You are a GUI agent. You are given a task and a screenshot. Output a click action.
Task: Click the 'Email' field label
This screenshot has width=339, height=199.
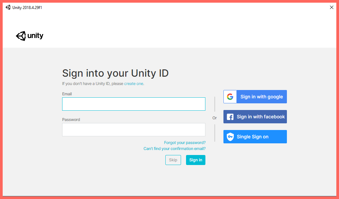[x=67, y=94]
